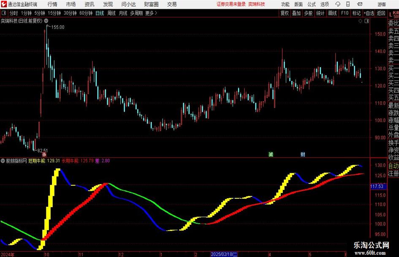The height and width of the screenshot is (257, 399).
Task: Expand 更多 period options
Action: tap(152, 13)
